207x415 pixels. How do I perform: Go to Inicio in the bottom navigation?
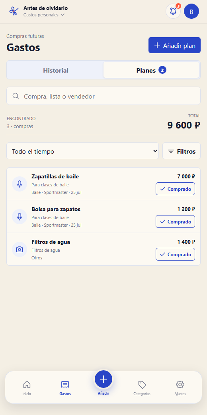[27, 388]
